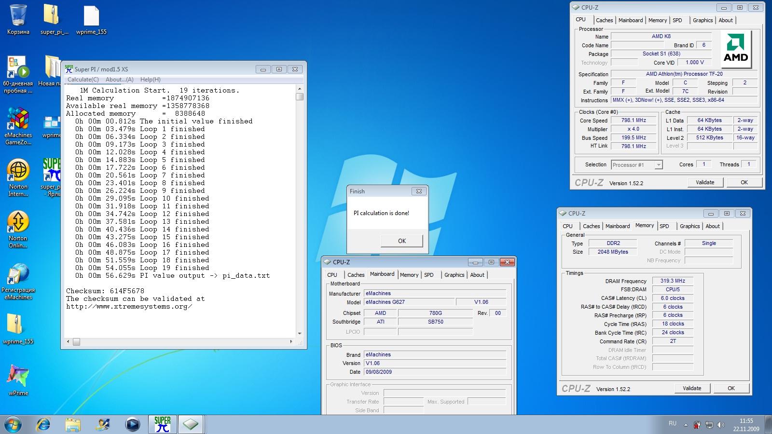Select Caches tab in mainboard CPU-Z window
The image size is (772, 434).
[356, 275]
